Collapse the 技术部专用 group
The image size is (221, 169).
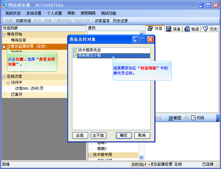click(x=90, y=155)
